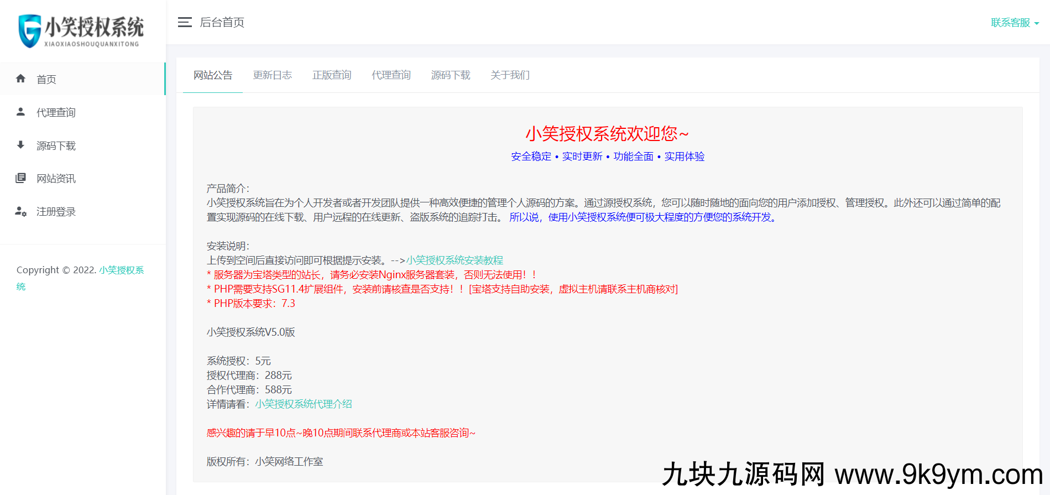Select the 源码下载 tab
The height and width of the screenshot is (495, 1050).
(451, 75)
